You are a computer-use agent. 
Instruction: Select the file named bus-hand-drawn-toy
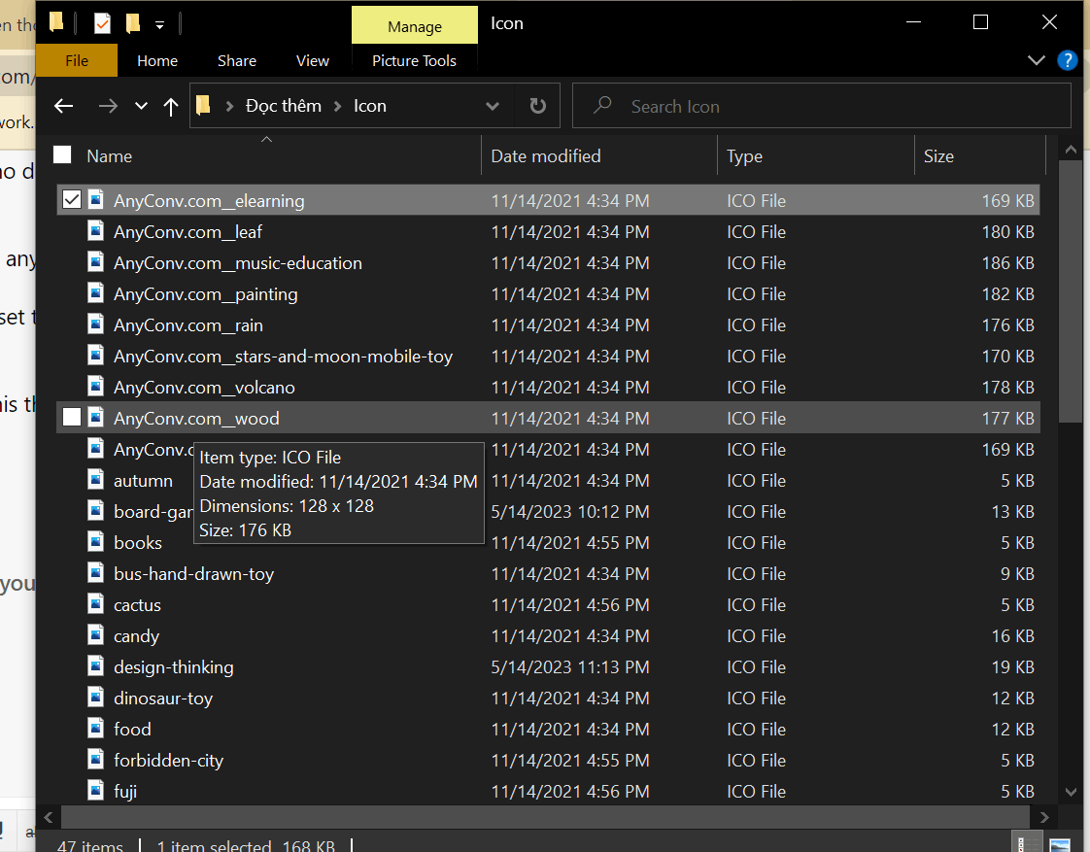pos(194,574)
